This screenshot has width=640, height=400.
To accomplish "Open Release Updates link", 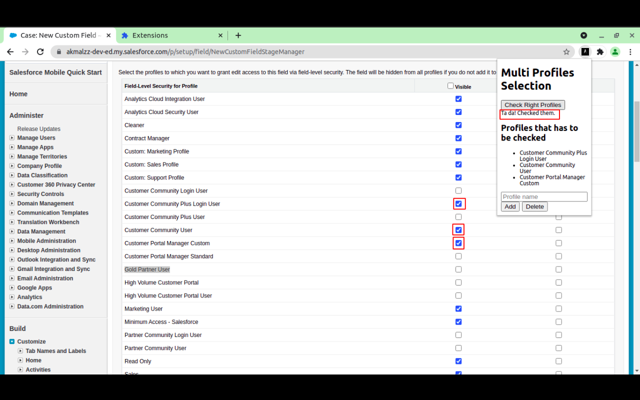I will 39,129.
